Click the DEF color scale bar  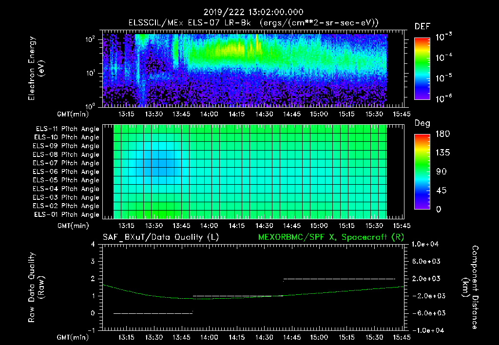[422, 69]
